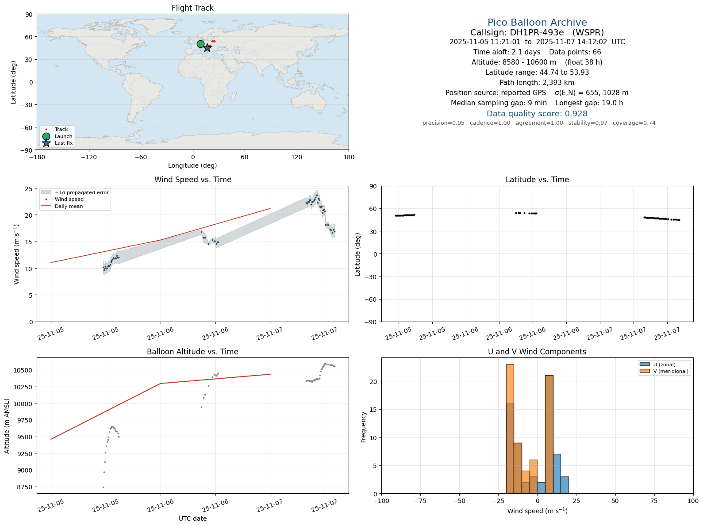Click the 'Data points: 66' text

click(575, 52)
